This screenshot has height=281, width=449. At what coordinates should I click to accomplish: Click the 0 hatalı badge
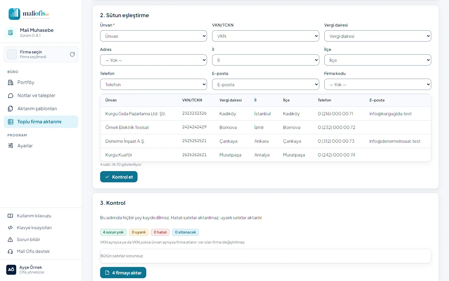click(x=160, y=232)
